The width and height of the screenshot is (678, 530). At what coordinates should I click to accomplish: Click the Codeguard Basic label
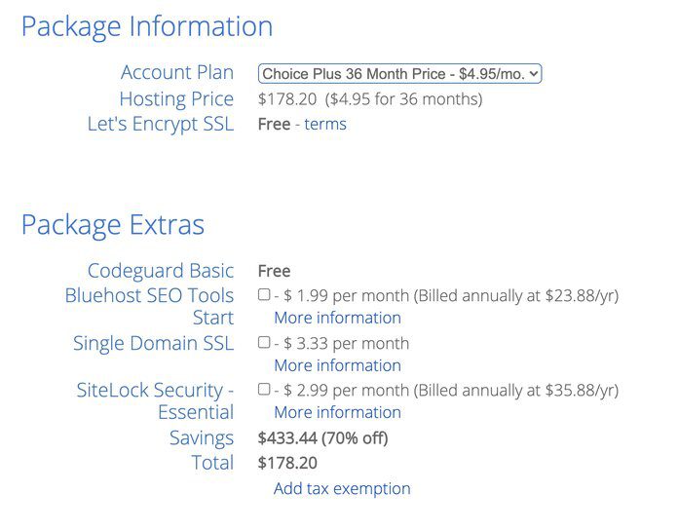(x=161, y=271)
